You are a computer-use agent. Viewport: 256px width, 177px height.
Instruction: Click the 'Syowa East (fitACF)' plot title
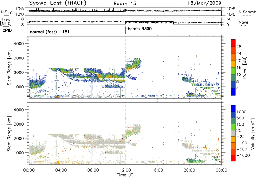point(58,3)
